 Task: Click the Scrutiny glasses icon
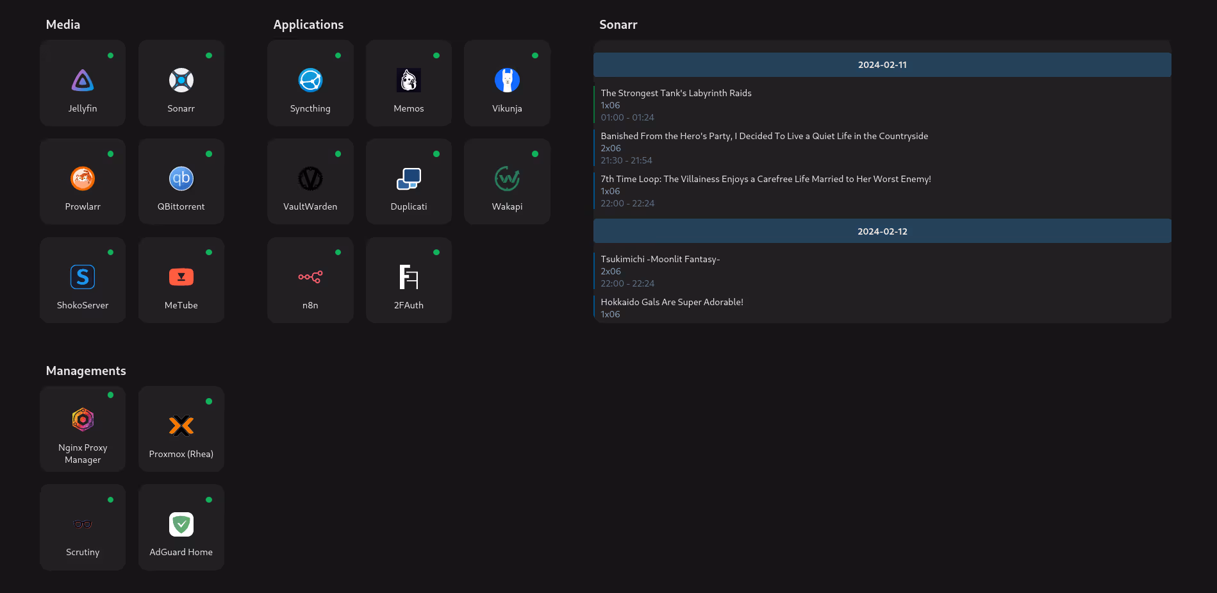tap(83, 524)
